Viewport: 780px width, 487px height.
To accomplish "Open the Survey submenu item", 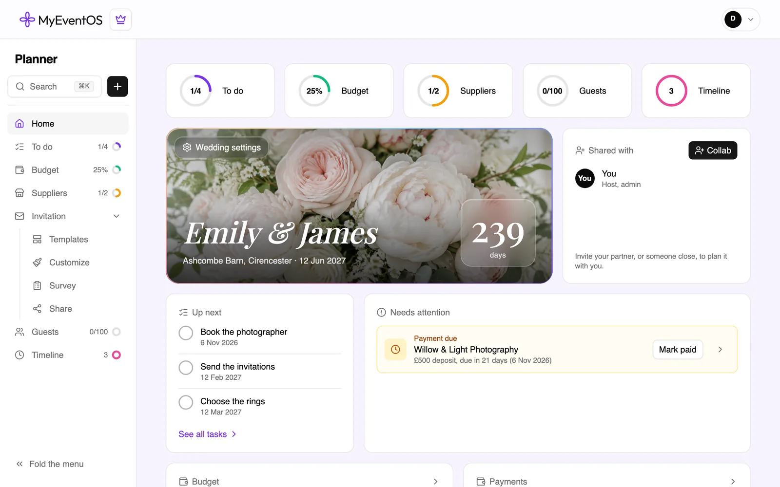I will pyautogui.click(x=77, y=285).
